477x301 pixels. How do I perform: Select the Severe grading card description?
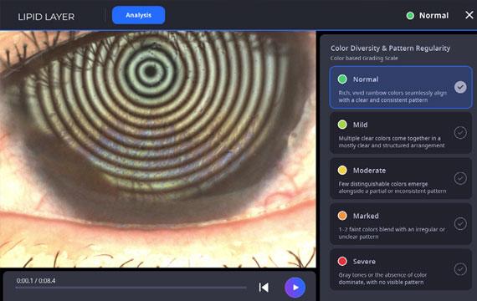382,278
